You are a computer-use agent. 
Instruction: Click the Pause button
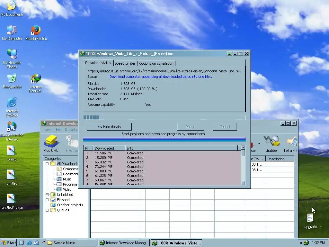(x=191, y=127)
